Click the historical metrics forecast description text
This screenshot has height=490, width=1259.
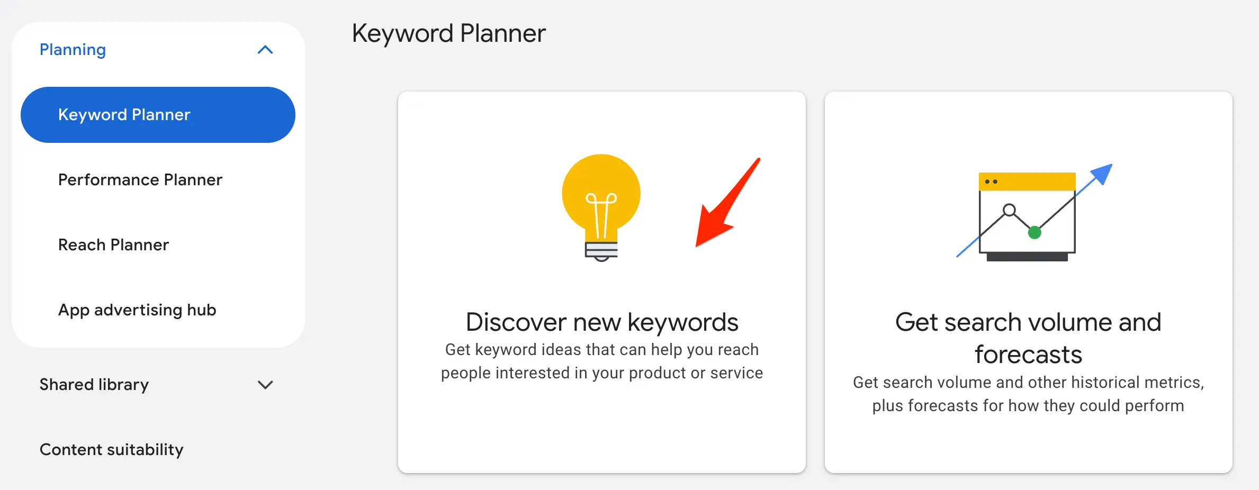1028,394
